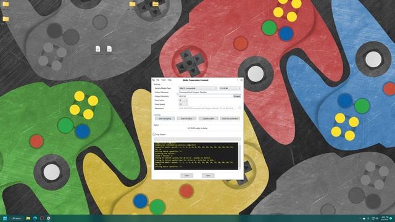This screenshot has width=395, height=222.
Task: Select the second desktop folder on left
Action: (6, 19)
